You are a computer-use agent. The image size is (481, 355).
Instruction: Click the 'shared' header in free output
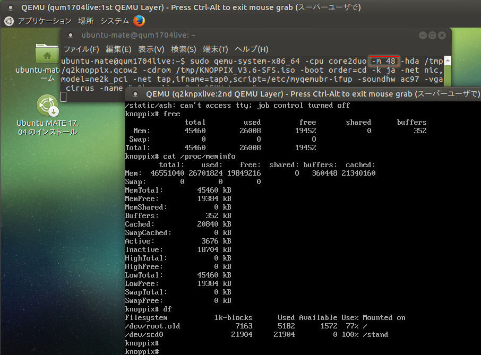click(x=358, y=123)
